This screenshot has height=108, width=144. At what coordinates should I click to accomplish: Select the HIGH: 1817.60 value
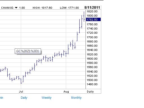pyautogui.click(x=42, y=8)
